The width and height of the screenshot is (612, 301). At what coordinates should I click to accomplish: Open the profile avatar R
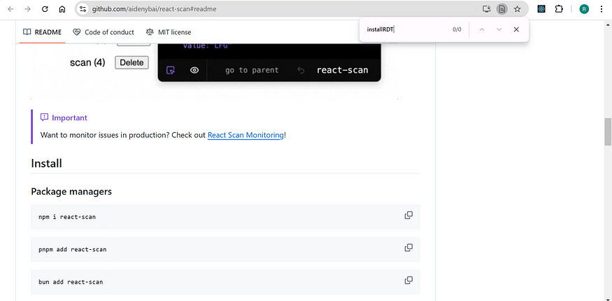coord(584,9)
